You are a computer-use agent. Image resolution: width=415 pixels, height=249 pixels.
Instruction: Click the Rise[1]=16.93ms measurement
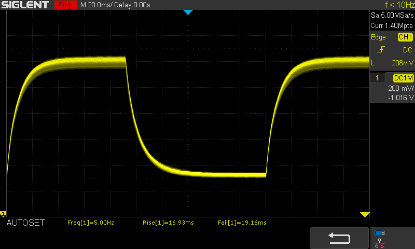(x=168, y=223)
